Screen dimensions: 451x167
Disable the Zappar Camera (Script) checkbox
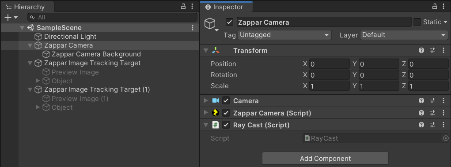pyautogui.click(x=226, y=113)
